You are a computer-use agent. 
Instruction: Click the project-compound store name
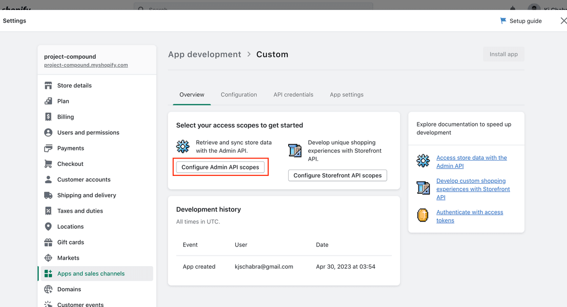click(70, 56)
